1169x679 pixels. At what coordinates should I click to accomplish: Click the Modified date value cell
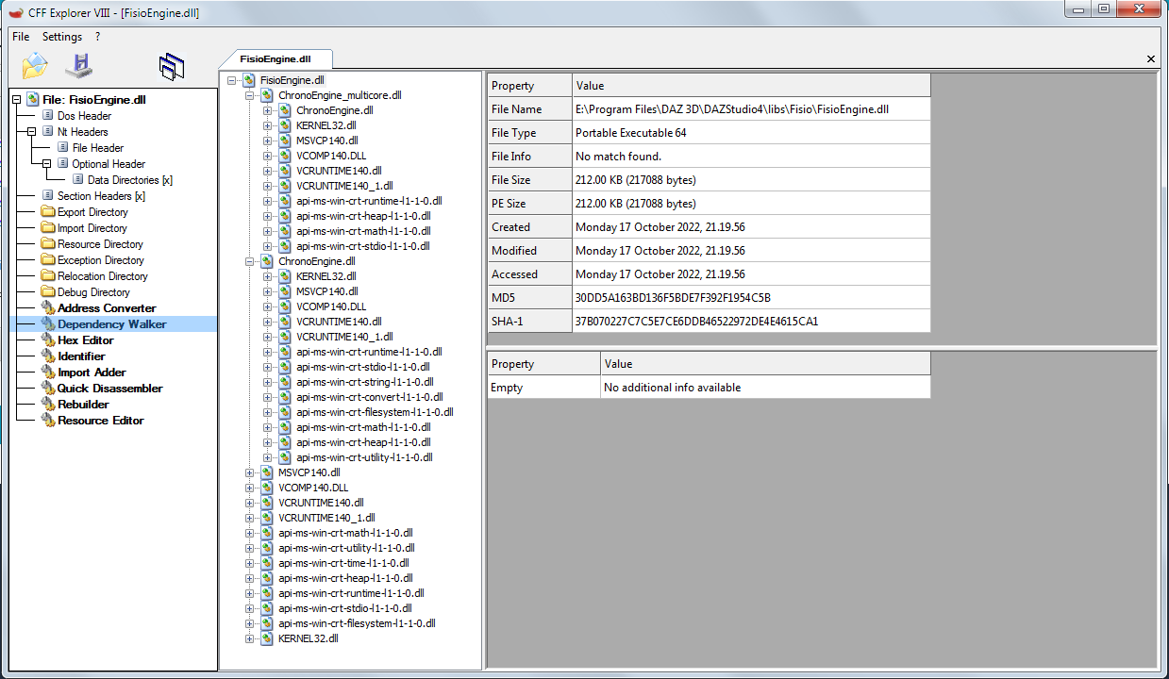coord(751,251)
